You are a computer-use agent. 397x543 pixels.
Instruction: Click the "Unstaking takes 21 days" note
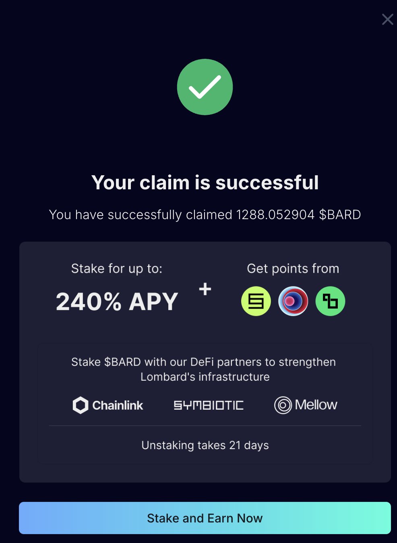tap(205, 445)
